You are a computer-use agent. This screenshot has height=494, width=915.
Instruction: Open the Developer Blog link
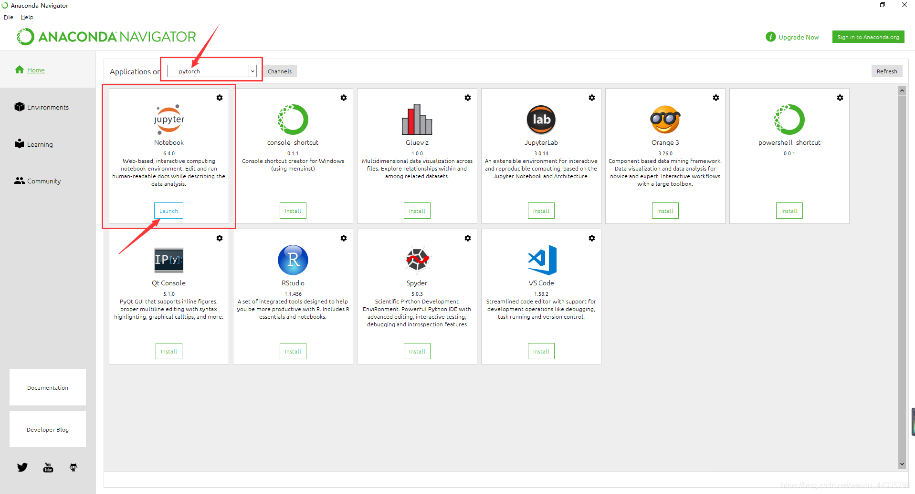48,429
